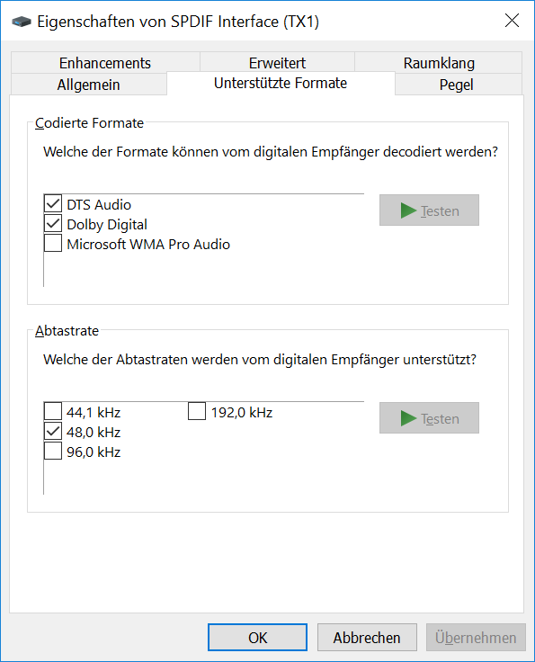The height and width of the screenshot is (662, 535).
Task: Uncheck the DTS Audio format
Action: coord(53,204)
